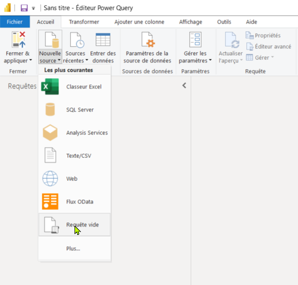The image size is (298, 285).
Task: Click the Gérer les paramètres icon
Action: [x=195, y=40]
